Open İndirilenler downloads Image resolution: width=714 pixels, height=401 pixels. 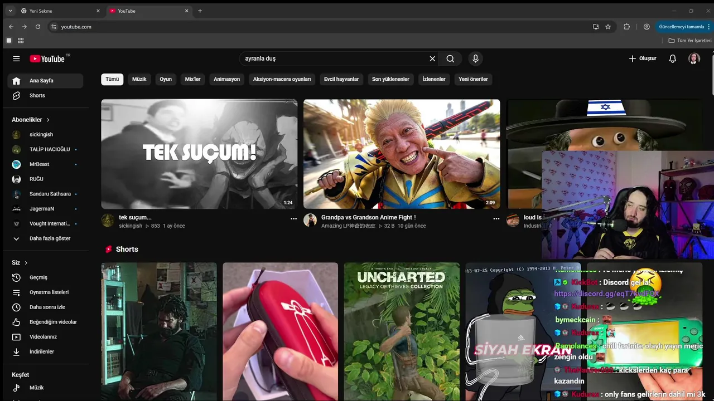45,351
